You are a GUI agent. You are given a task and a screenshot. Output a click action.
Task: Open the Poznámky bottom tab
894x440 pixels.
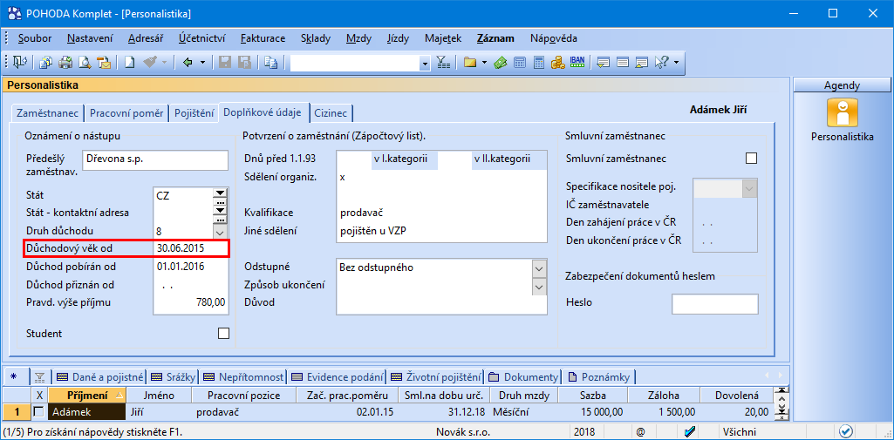point(598,376)
